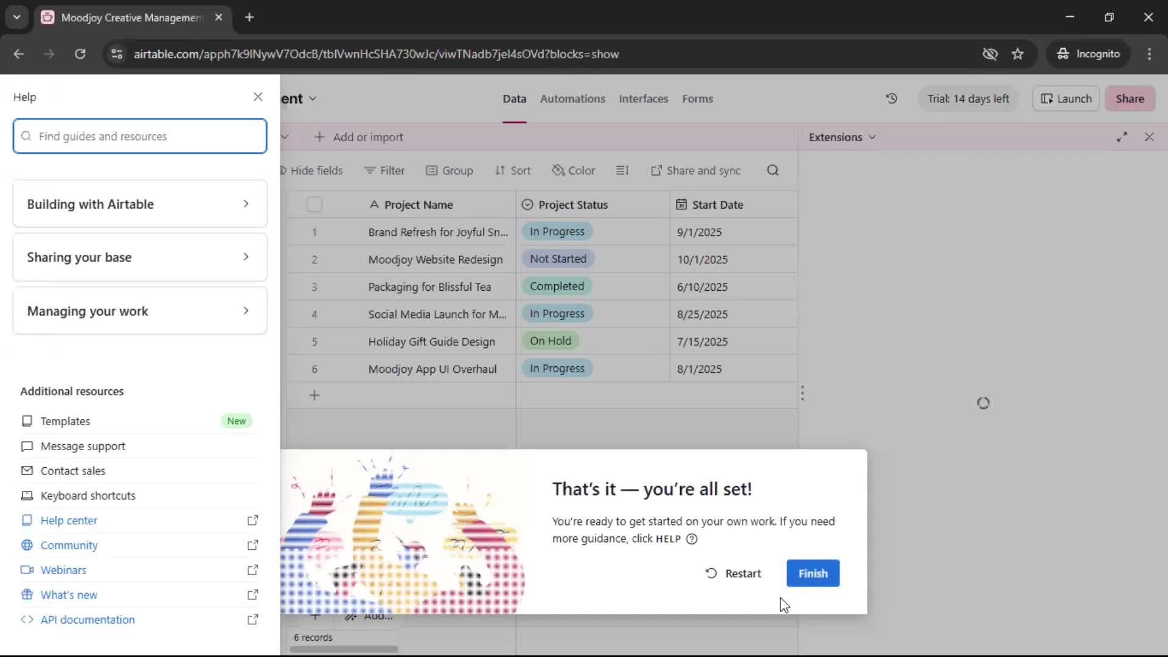The width and height of the screenshot is (1168, 657).
Task: Click Trial: 14 days left badge
Action: [968, 99]
